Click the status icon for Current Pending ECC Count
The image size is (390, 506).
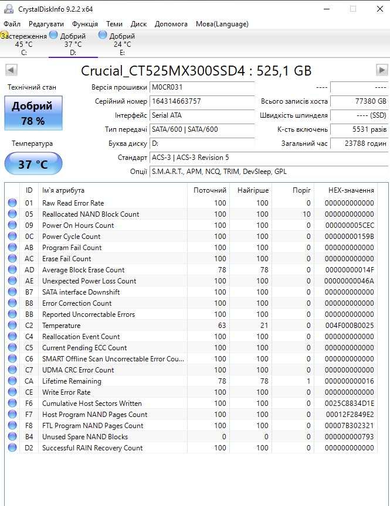[12, 347]
